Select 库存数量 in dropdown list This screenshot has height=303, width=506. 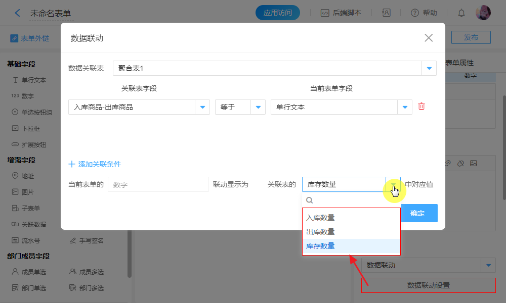pos(321,246)
